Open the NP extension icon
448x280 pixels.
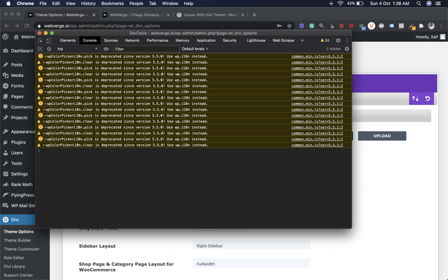coord(351,26)
